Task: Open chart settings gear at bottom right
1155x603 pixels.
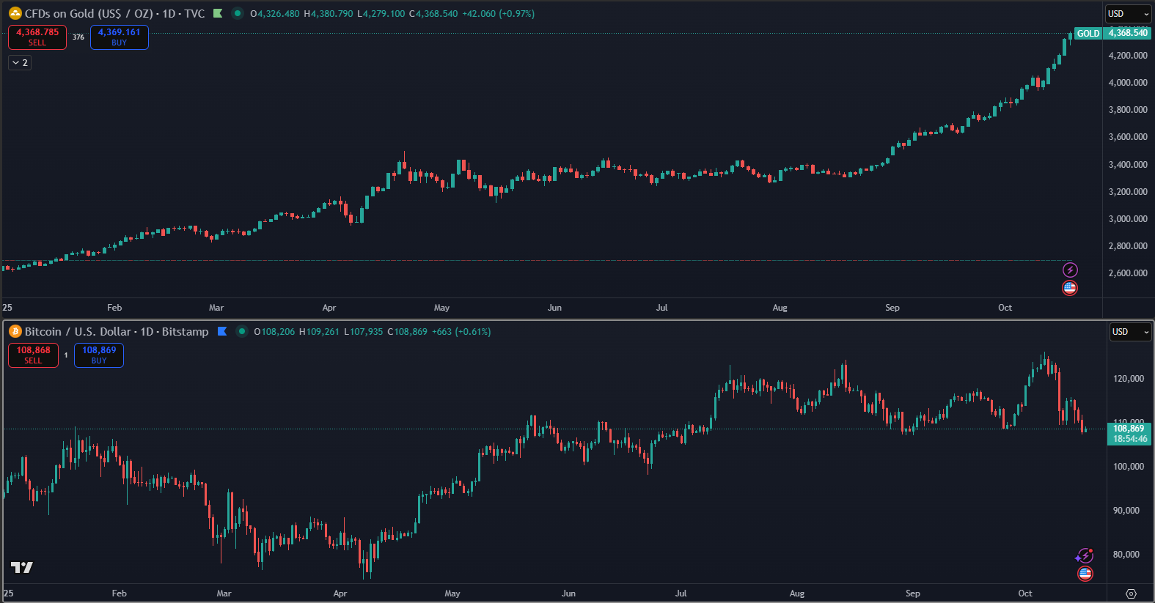Action: click(x=1131, y=593)
